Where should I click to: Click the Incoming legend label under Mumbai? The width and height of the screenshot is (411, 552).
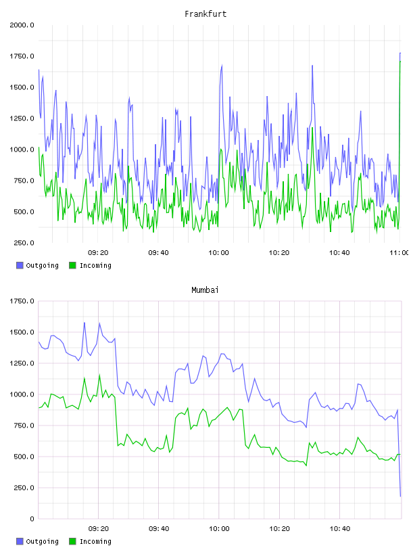coord(95,542)
